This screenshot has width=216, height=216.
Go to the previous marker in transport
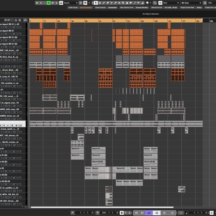coord(136,213)
